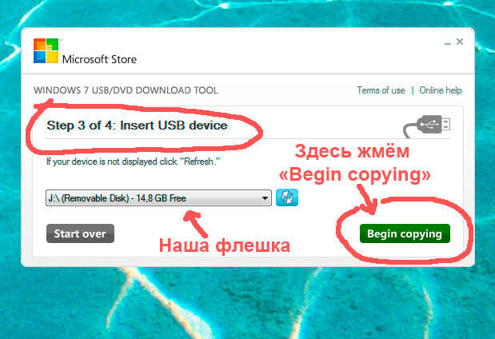Expand the drive list dropdown arrow
The height and width of the screenshot is (339, 495).
[x=265, y=198]
